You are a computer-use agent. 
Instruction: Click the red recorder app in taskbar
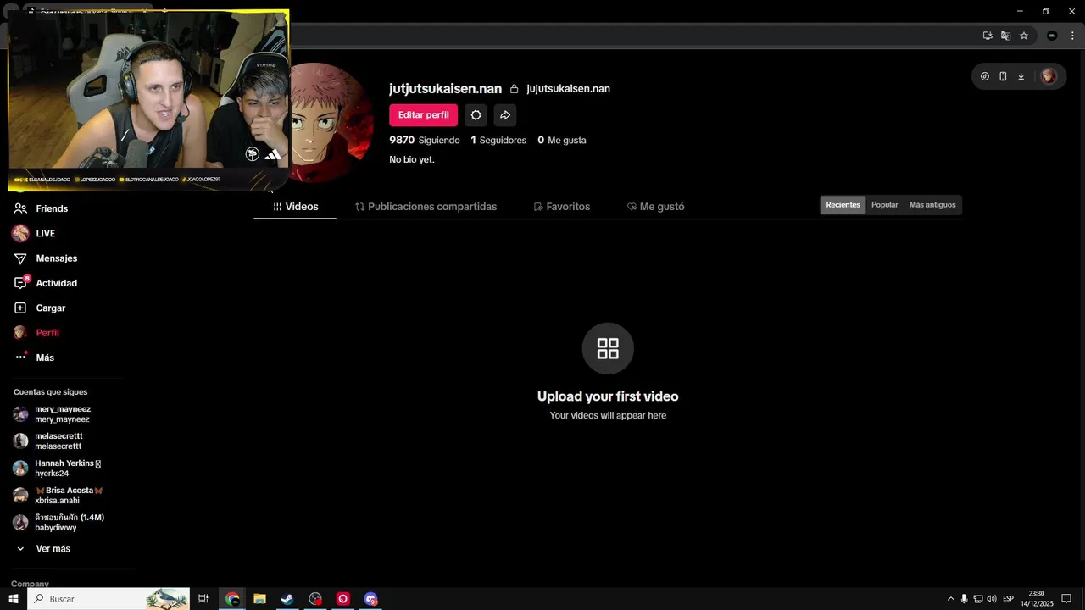click(x=343, y=599)
